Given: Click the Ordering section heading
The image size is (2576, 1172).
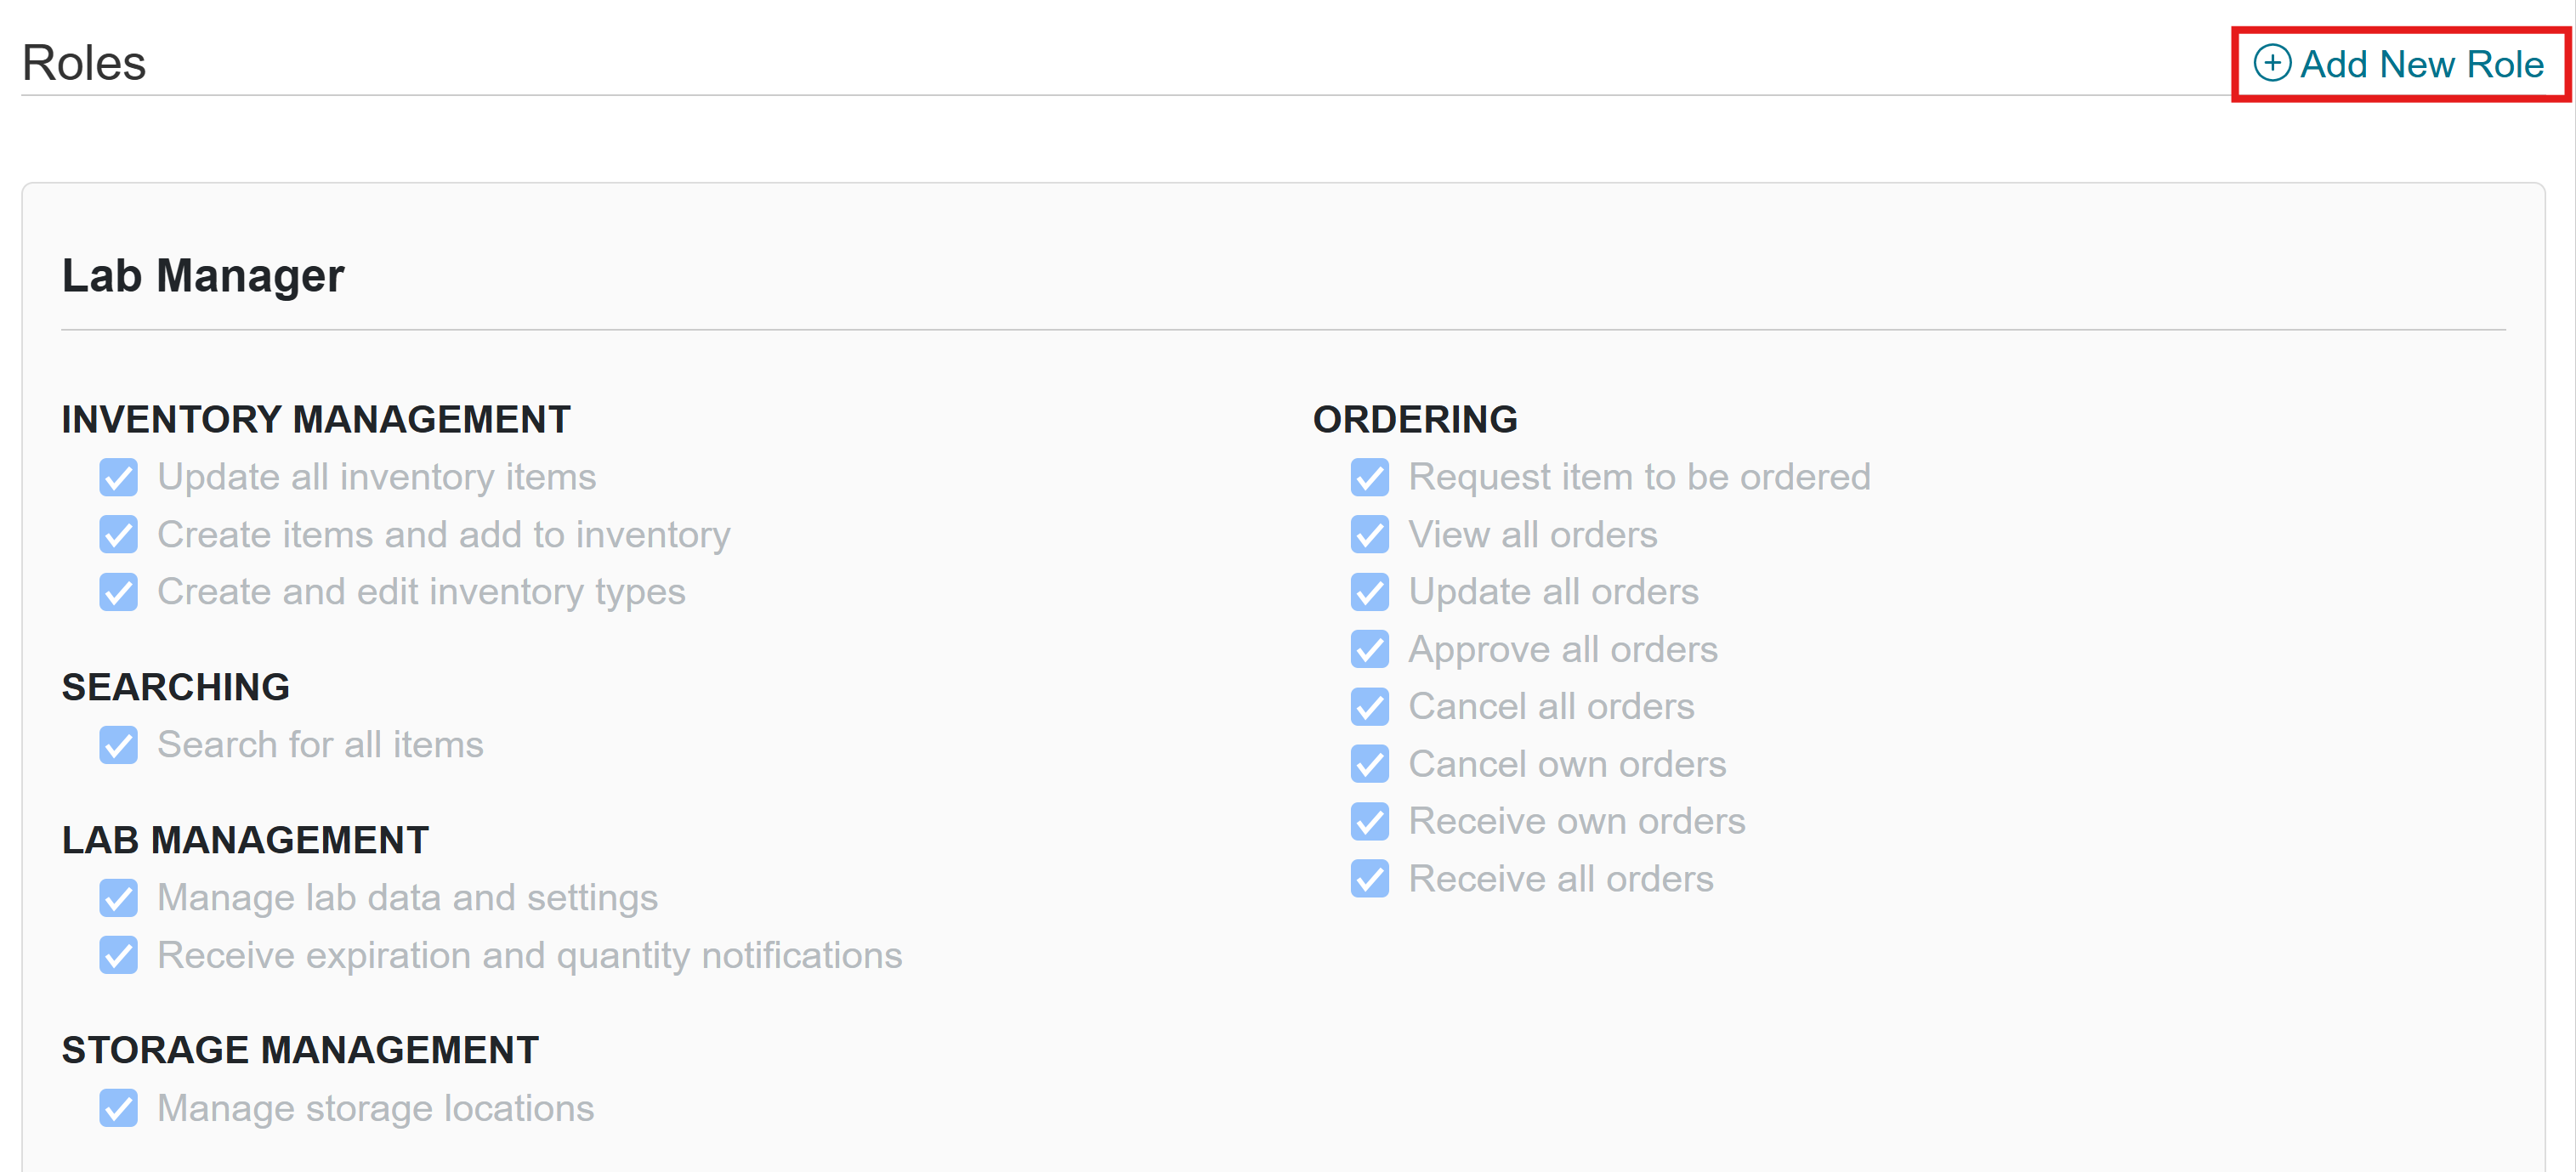Looking at the screenshot, I should click(x=1414, y=420).
